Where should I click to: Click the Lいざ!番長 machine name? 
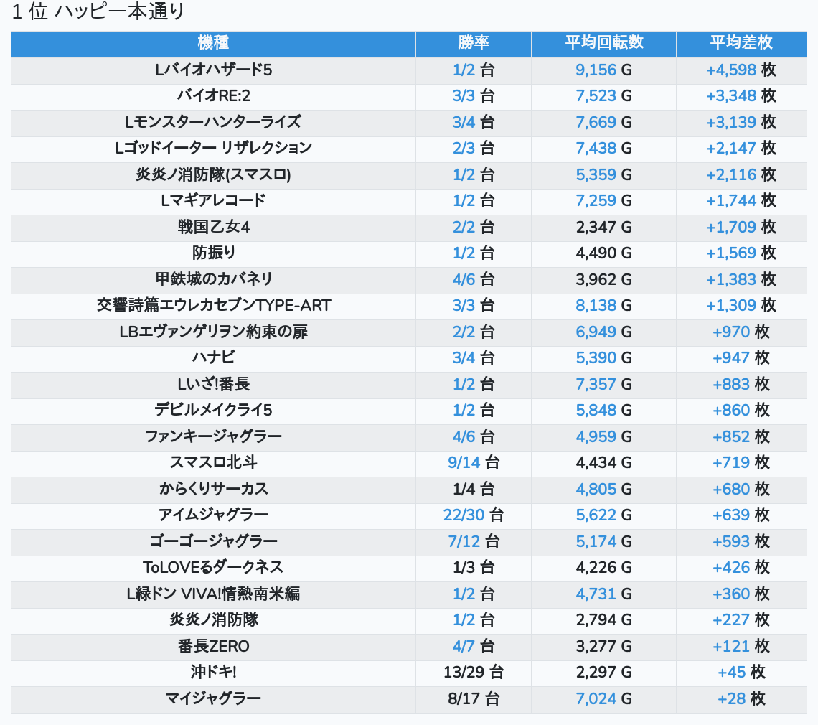213,384
